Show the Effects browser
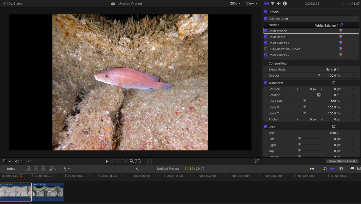 pyautogui.click(x=352, y=169)
